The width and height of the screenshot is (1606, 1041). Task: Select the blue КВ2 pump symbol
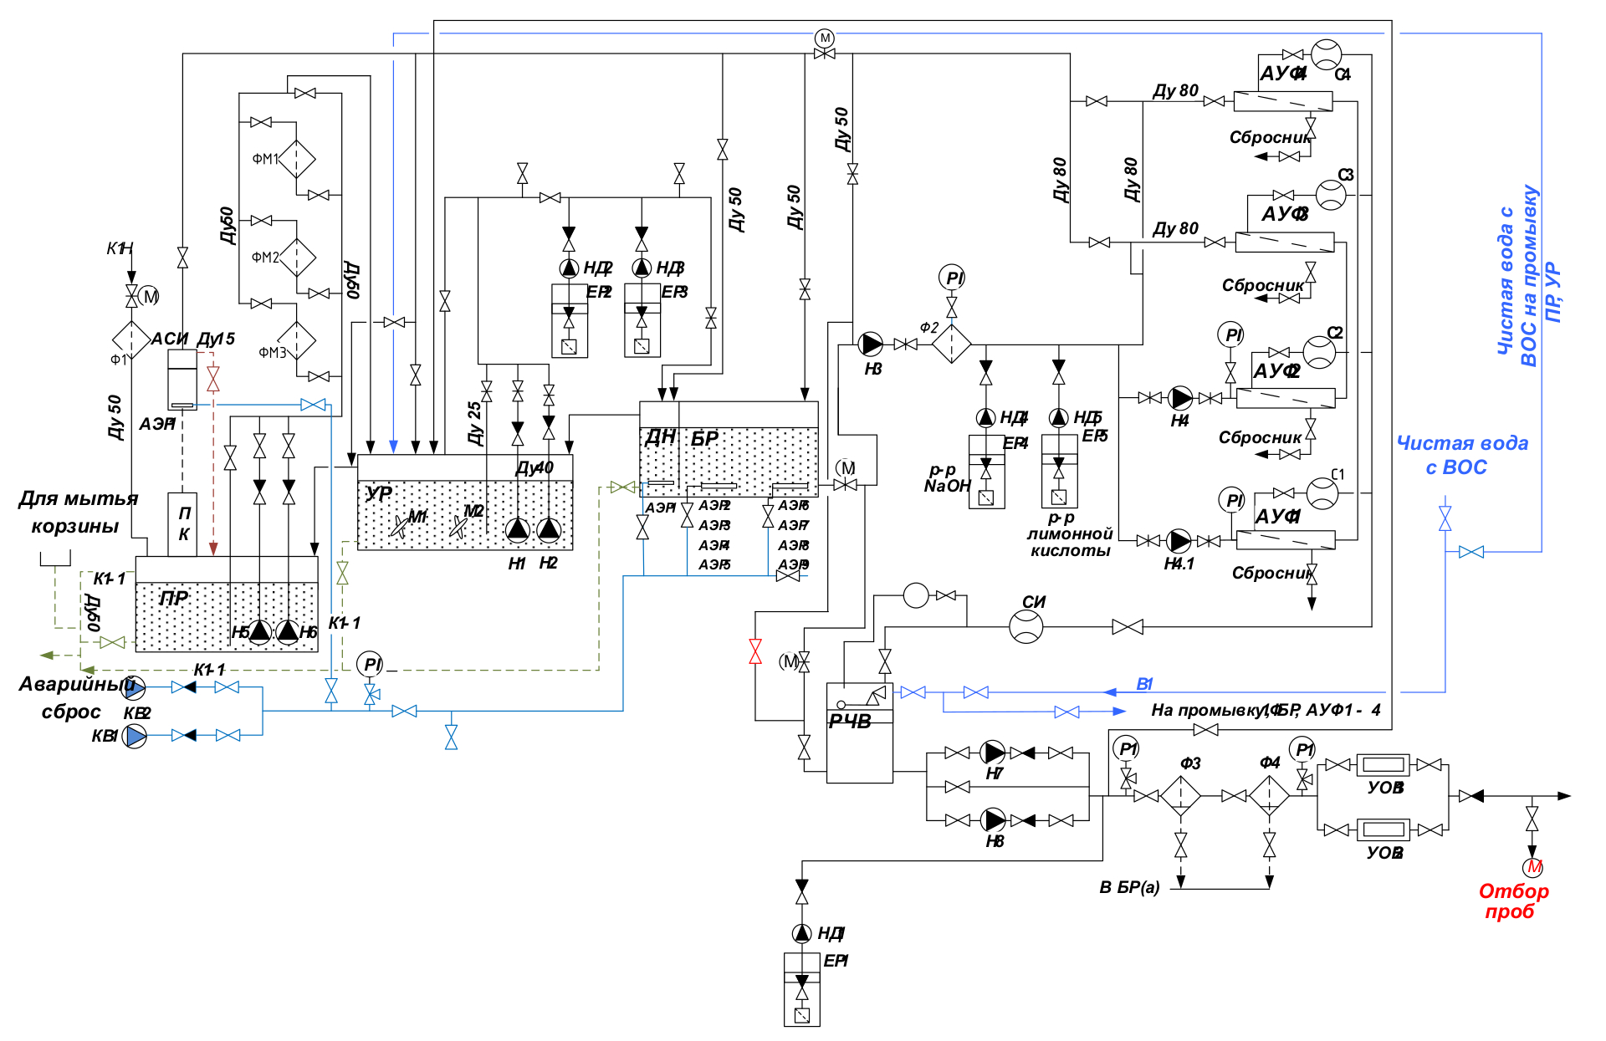[135, 687]
